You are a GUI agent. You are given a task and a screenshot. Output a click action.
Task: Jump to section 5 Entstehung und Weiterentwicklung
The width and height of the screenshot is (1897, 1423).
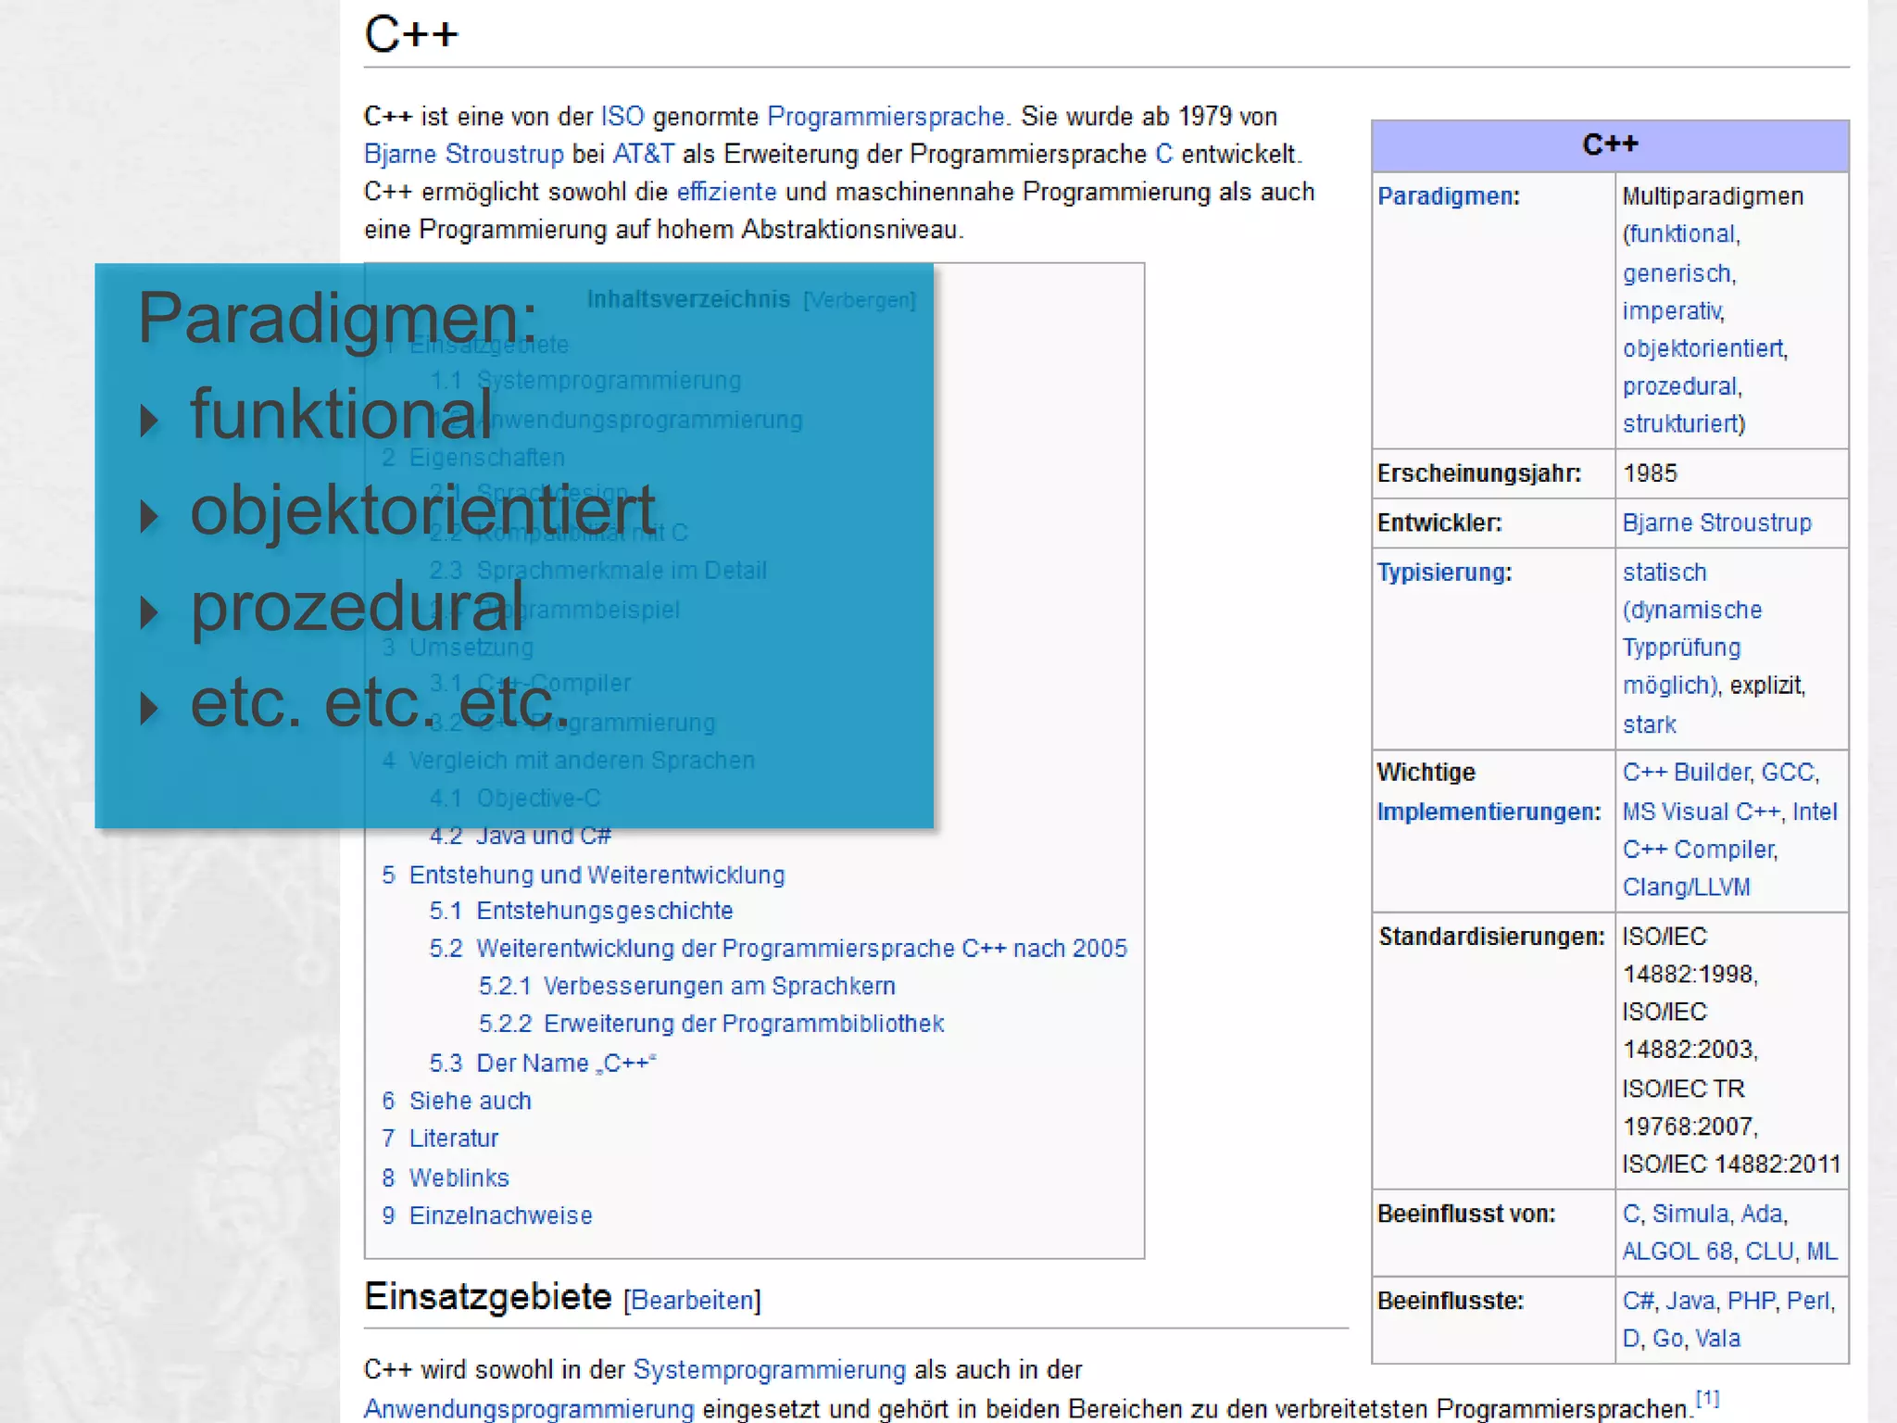584,875
